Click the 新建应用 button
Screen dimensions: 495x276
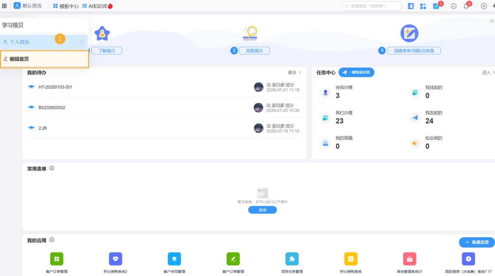[477, 242]
